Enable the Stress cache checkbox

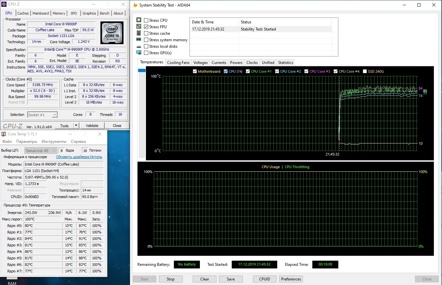coord(146,33)
